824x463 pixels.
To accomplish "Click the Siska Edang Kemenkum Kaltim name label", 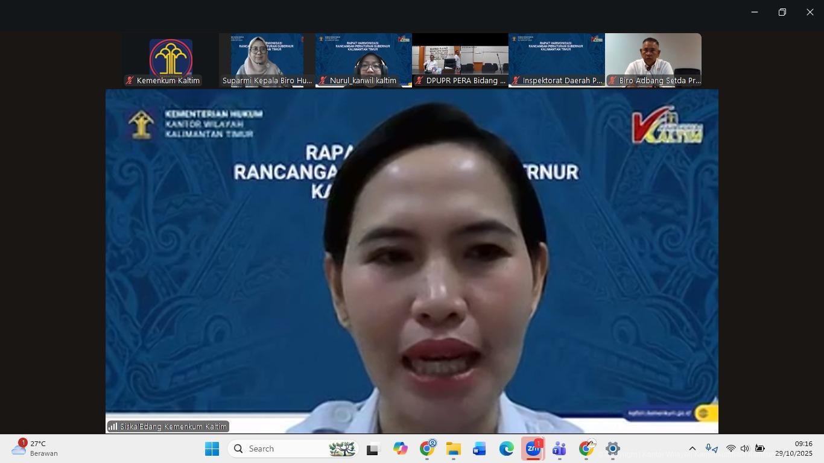I will (173, 426).
